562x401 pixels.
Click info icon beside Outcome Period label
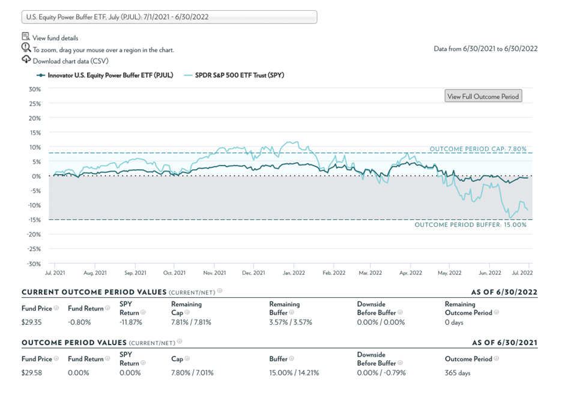(x=497, y=358)
